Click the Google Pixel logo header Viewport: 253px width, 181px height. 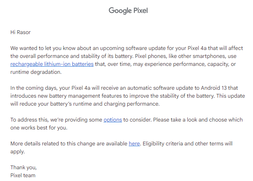tap(128, 11)
